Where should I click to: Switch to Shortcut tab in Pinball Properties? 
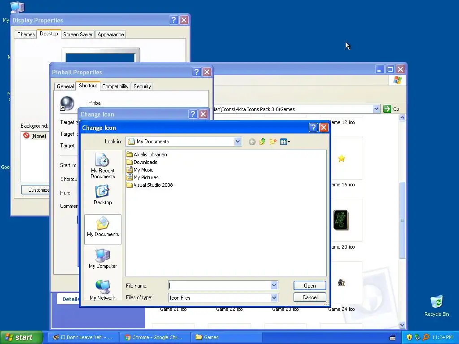pos(88,86)
